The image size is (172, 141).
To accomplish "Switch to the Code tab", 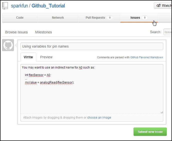I will [20, 18].
